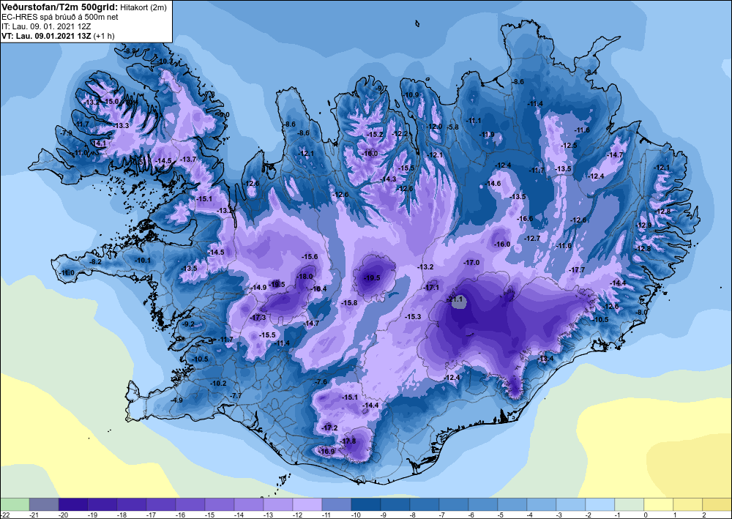Click the -21.1 coldest temperature label
Screen dimensions: 732x519
click(x=455, y=299)
